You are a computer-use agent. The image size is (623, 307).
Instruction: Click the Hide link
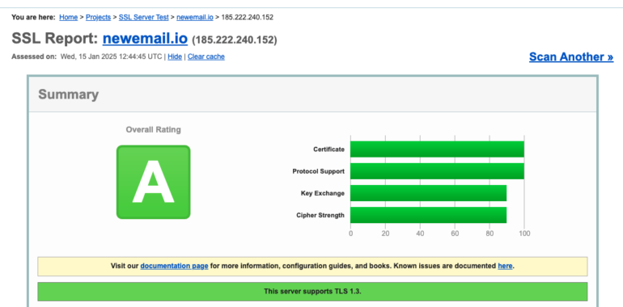click(x=175, y=57)
